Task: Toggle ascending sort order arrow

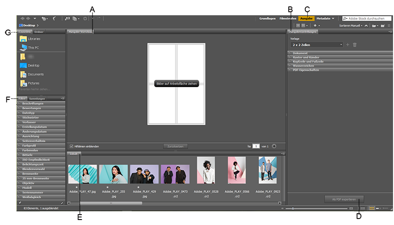Action: [x=366, y=25]
